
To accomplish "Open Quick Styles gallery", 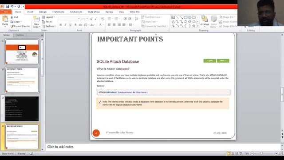I will (214, 22).
